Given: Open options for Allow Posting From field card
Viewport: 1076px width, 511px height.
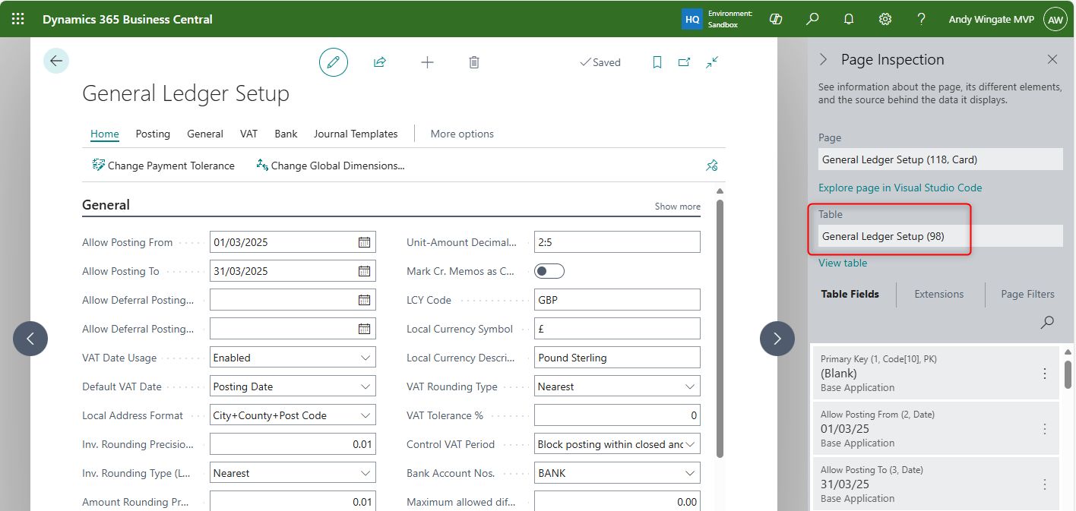Looking at the screenshot, I should point(1045,429).
